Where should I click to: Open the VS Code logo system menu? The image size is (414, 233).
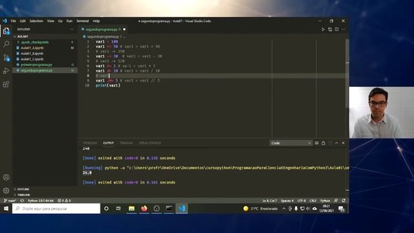5,21
